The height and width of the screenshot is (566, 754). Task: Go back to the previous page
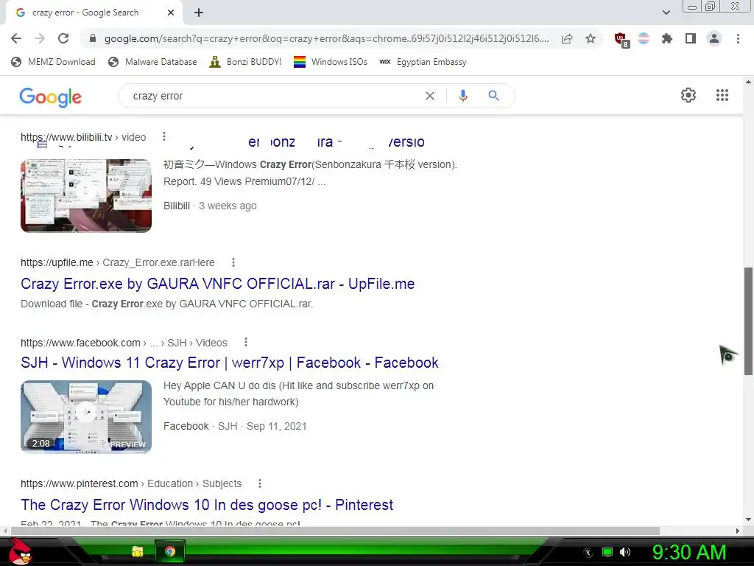coord(16,38)
